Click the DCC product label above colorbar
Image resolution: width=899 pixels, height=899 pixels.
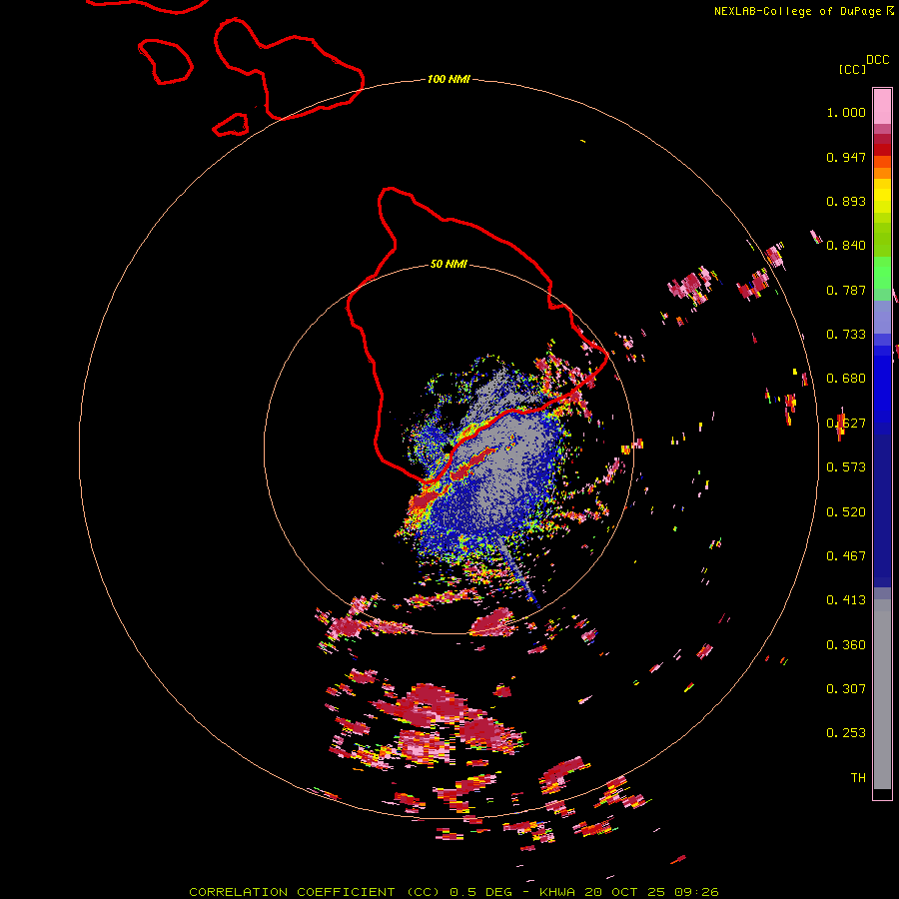coord(877,60)
